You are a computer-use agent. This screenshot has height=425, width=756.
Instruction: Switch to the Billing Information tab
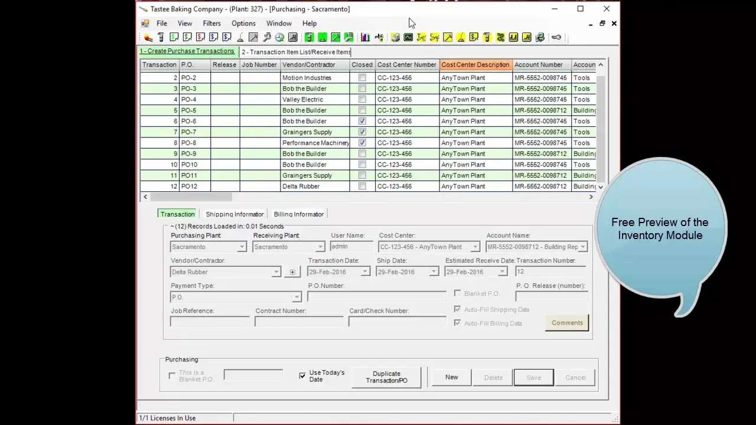(298, 214)
